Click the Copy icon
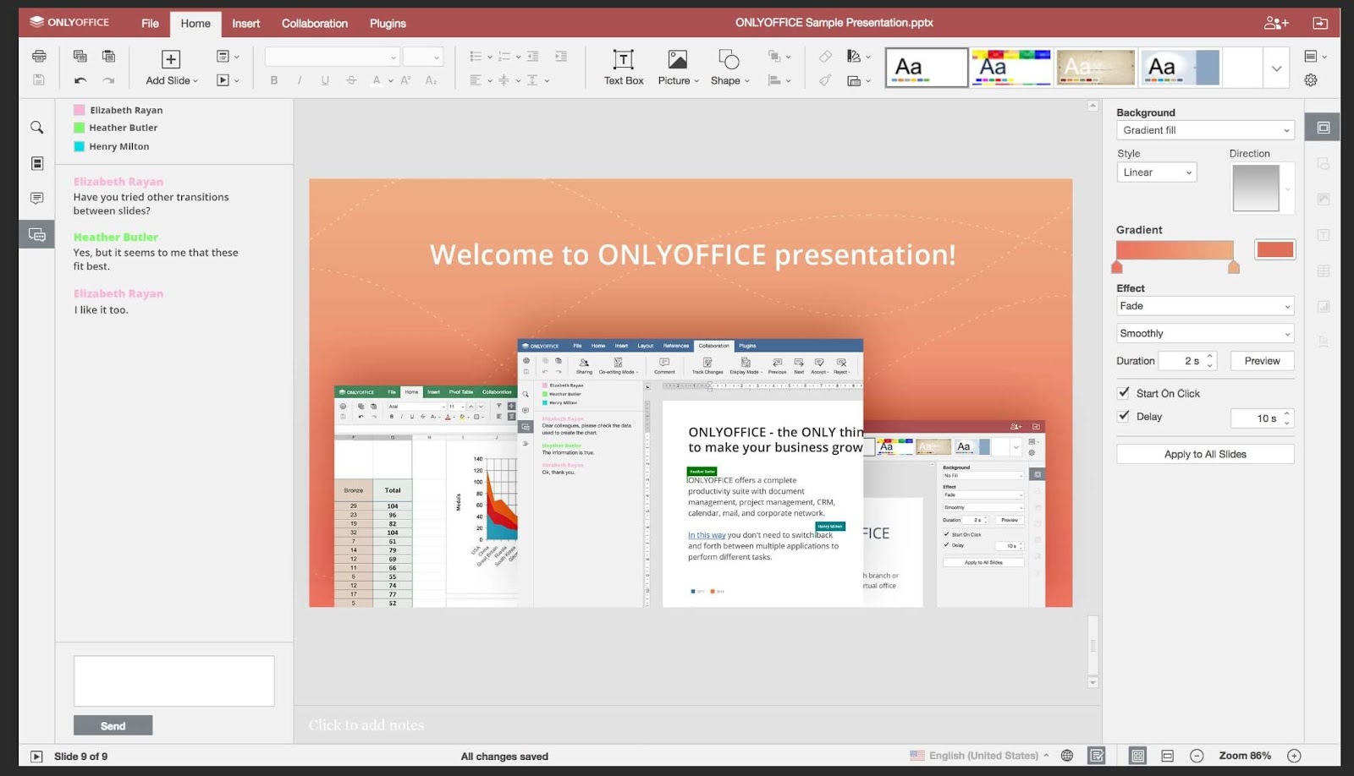Screen dimensions: 1354x776 pos(80,57)
